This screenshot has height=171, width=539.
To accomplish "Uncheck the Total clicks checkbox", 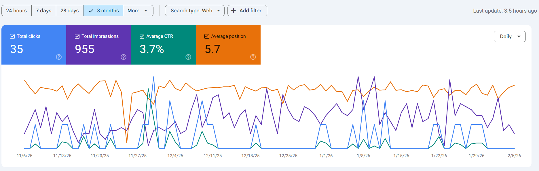I will 12,36.
